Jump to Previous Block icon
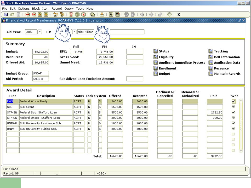 point(55,15)
